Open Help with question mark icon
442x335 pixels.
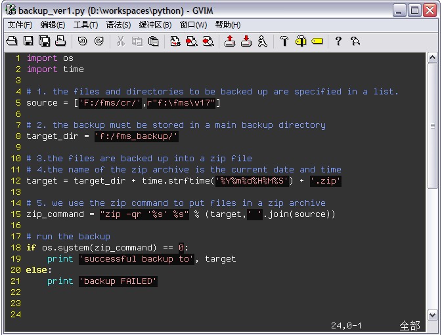338,41
